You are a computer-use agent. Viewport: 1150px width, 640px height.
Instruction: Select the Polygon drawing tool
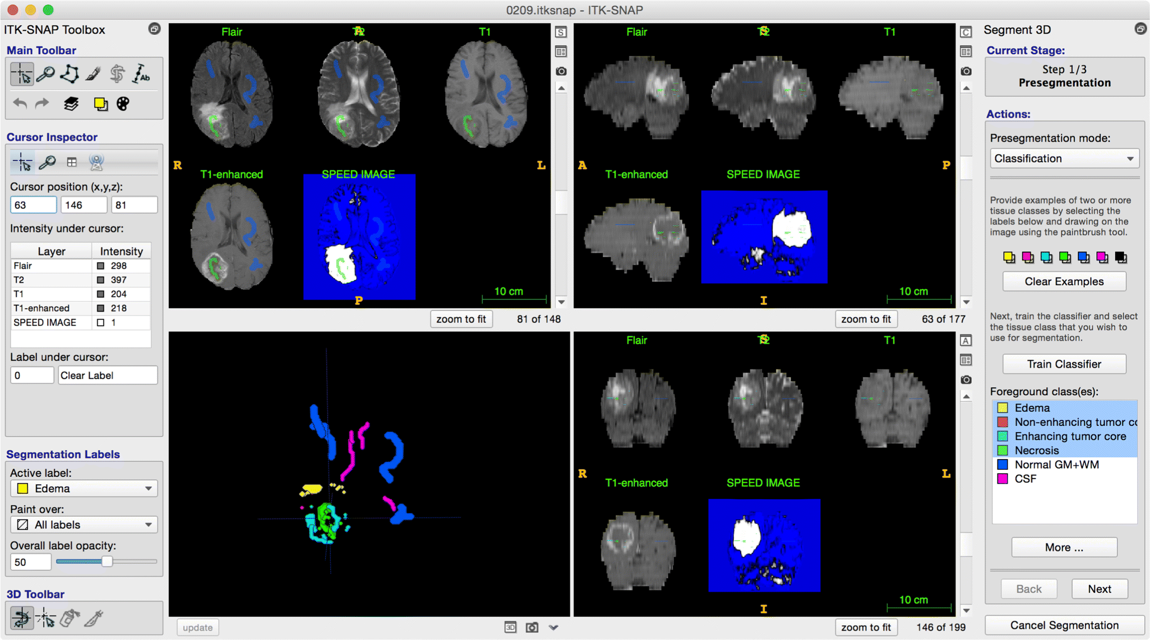[68, 73]
